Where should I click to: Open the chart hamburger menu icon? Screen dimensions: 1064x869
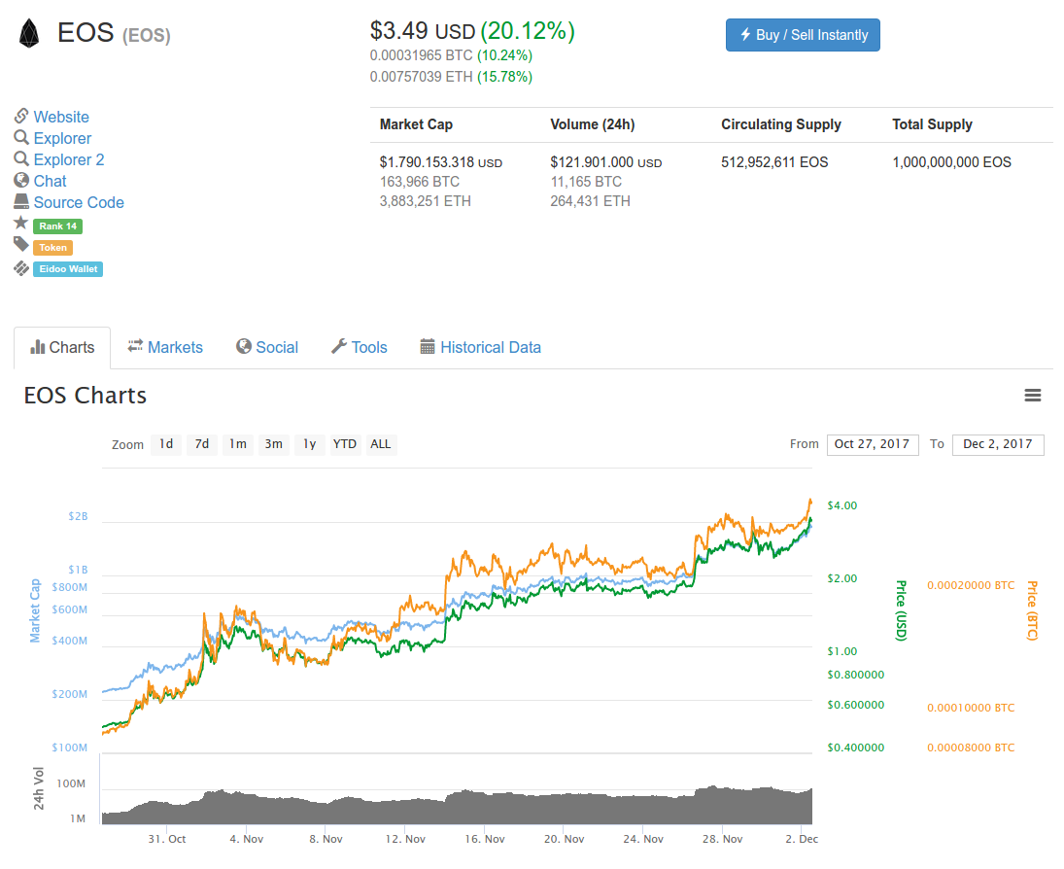pyautogui.click(x=1033, y=395)
